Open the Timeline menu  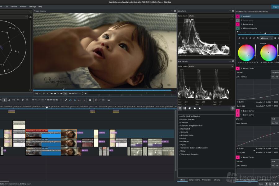coord(14,7)
